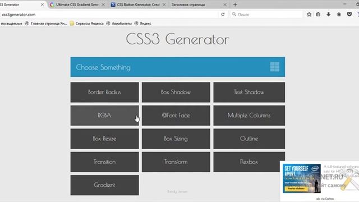Screen dimensions: 359x202
Task: Open the Text Shadow generator
Action: pyautogui.click(x=249, y=92)
